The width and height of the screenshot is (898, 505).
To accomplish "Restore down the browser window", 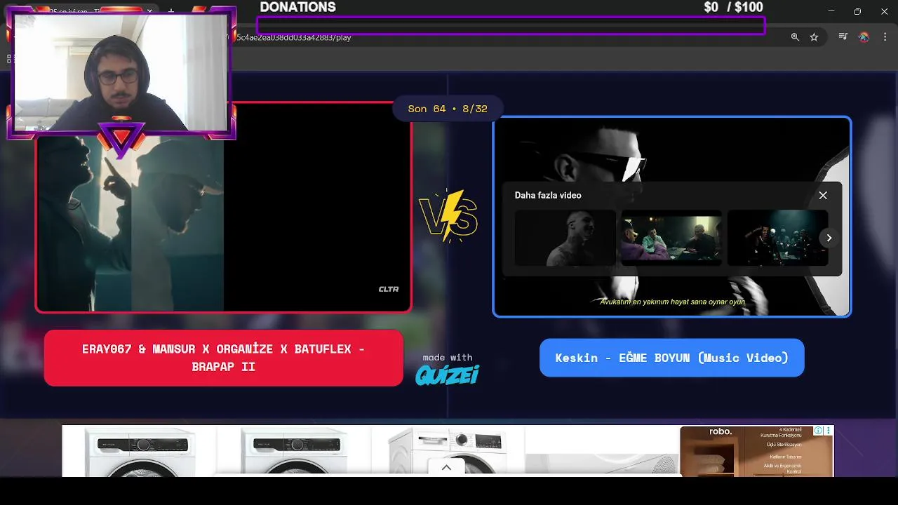I will point(857,11).
